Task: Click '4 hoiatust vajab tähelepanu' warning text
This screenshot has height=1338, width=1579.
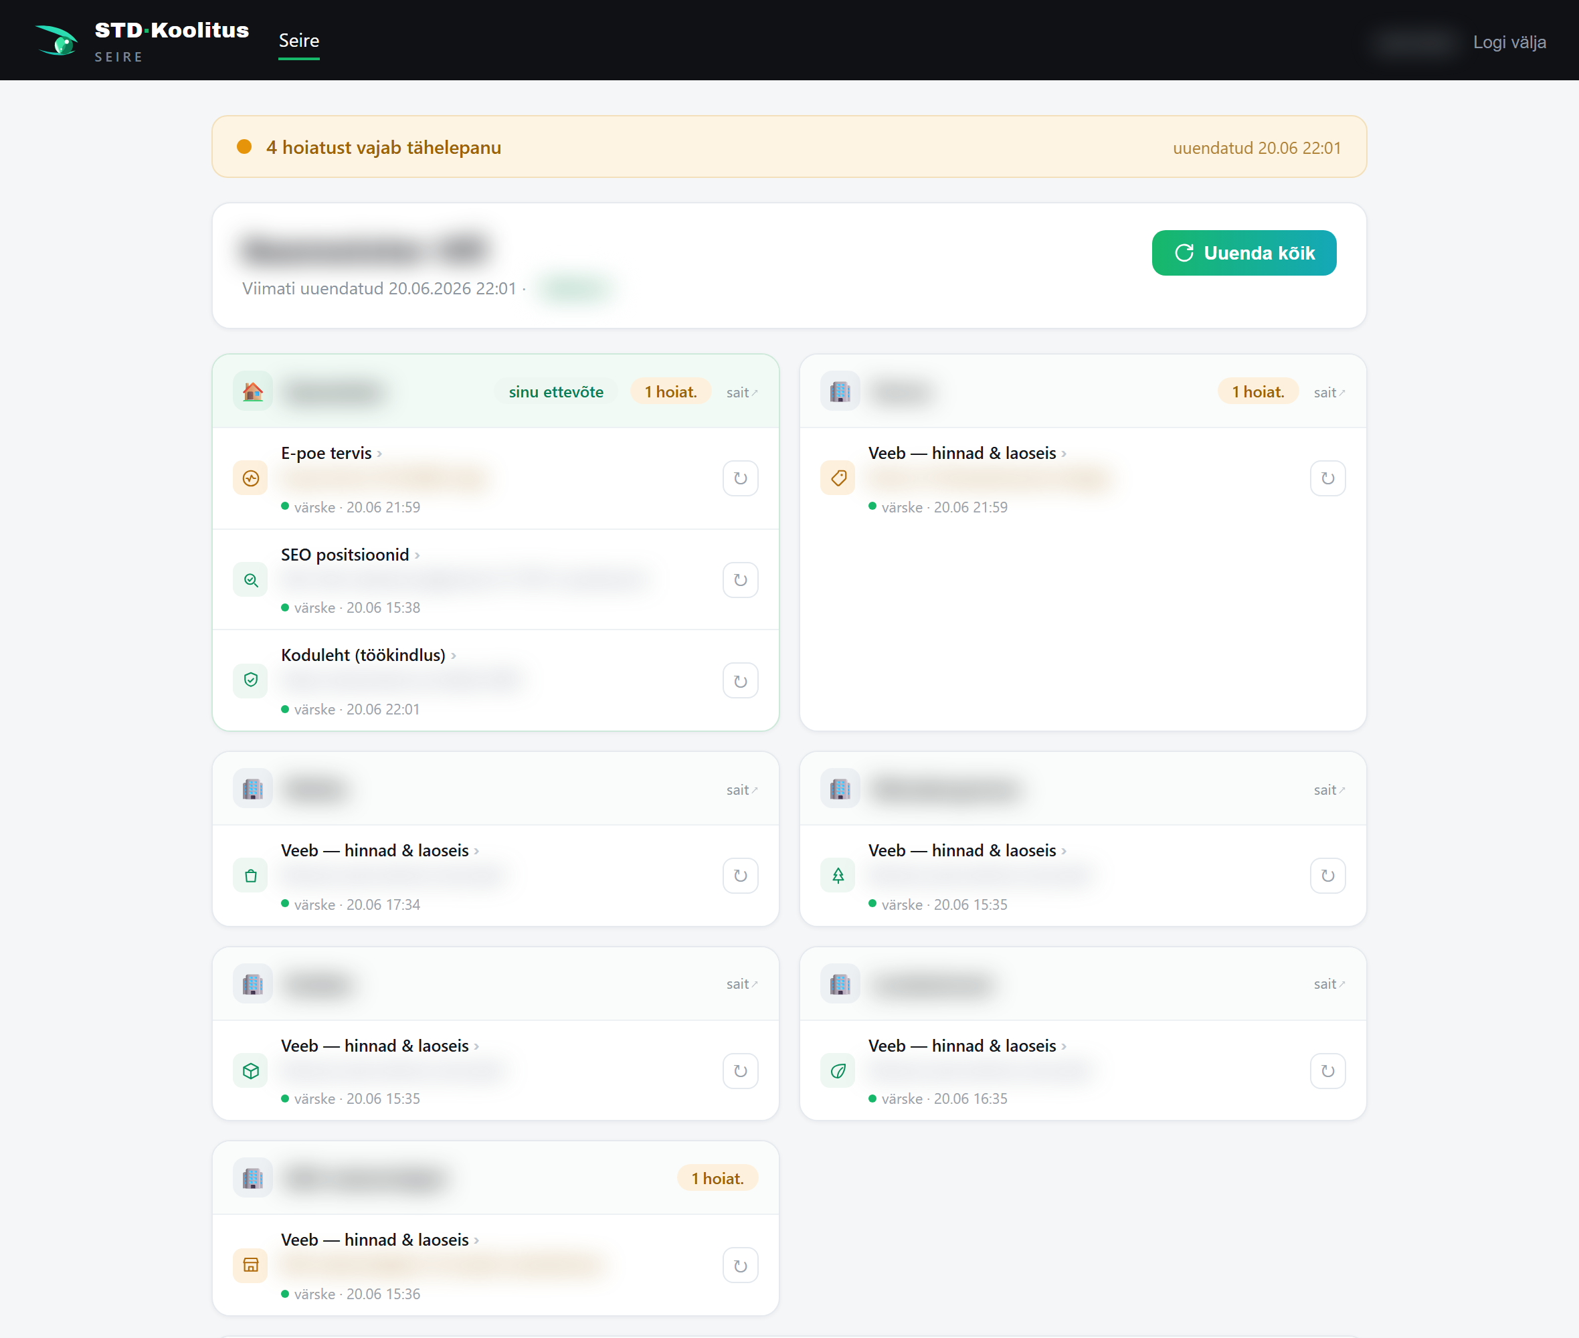Action: (384, 147)
